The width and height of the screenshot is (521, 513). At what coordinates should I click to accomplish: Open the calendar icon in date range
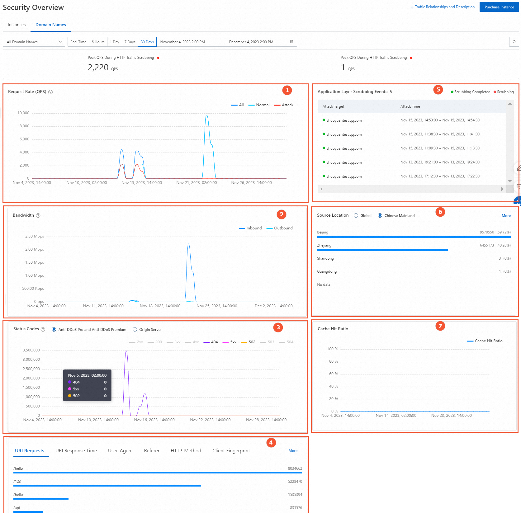point(291,42)
